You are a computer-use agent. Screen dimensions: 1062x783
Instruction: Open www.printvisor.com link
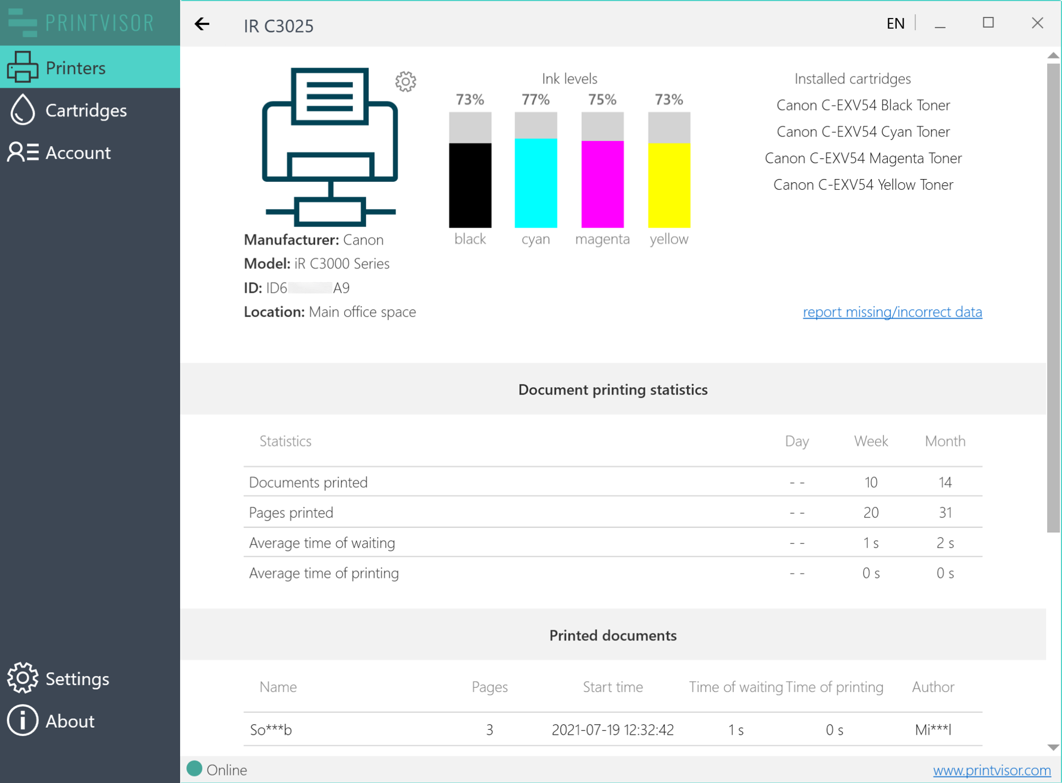point(991,770)
